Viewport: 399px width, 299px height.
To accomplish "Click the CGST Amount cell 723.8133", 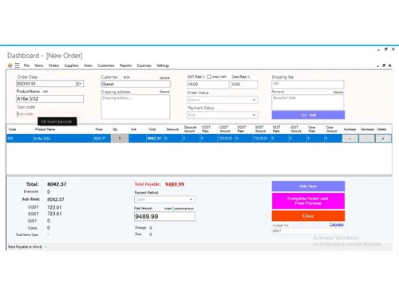I will point(226,139).
